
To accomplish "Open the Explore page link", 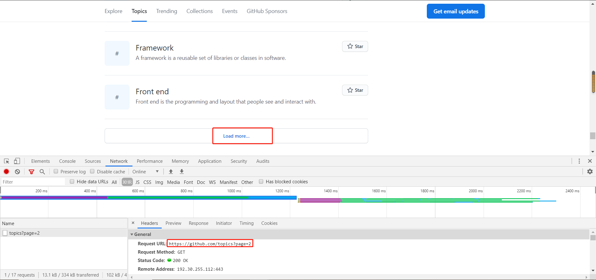I will tap(113, 11).
